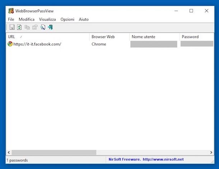The width and height of the screenshot is (219, 169).
Task: Sort by the Browser Web column header
Action: (x=109, y=37)
